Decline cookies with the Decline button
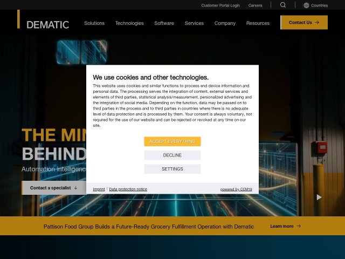This screenshot has width=345, height=259. point(172,155)
